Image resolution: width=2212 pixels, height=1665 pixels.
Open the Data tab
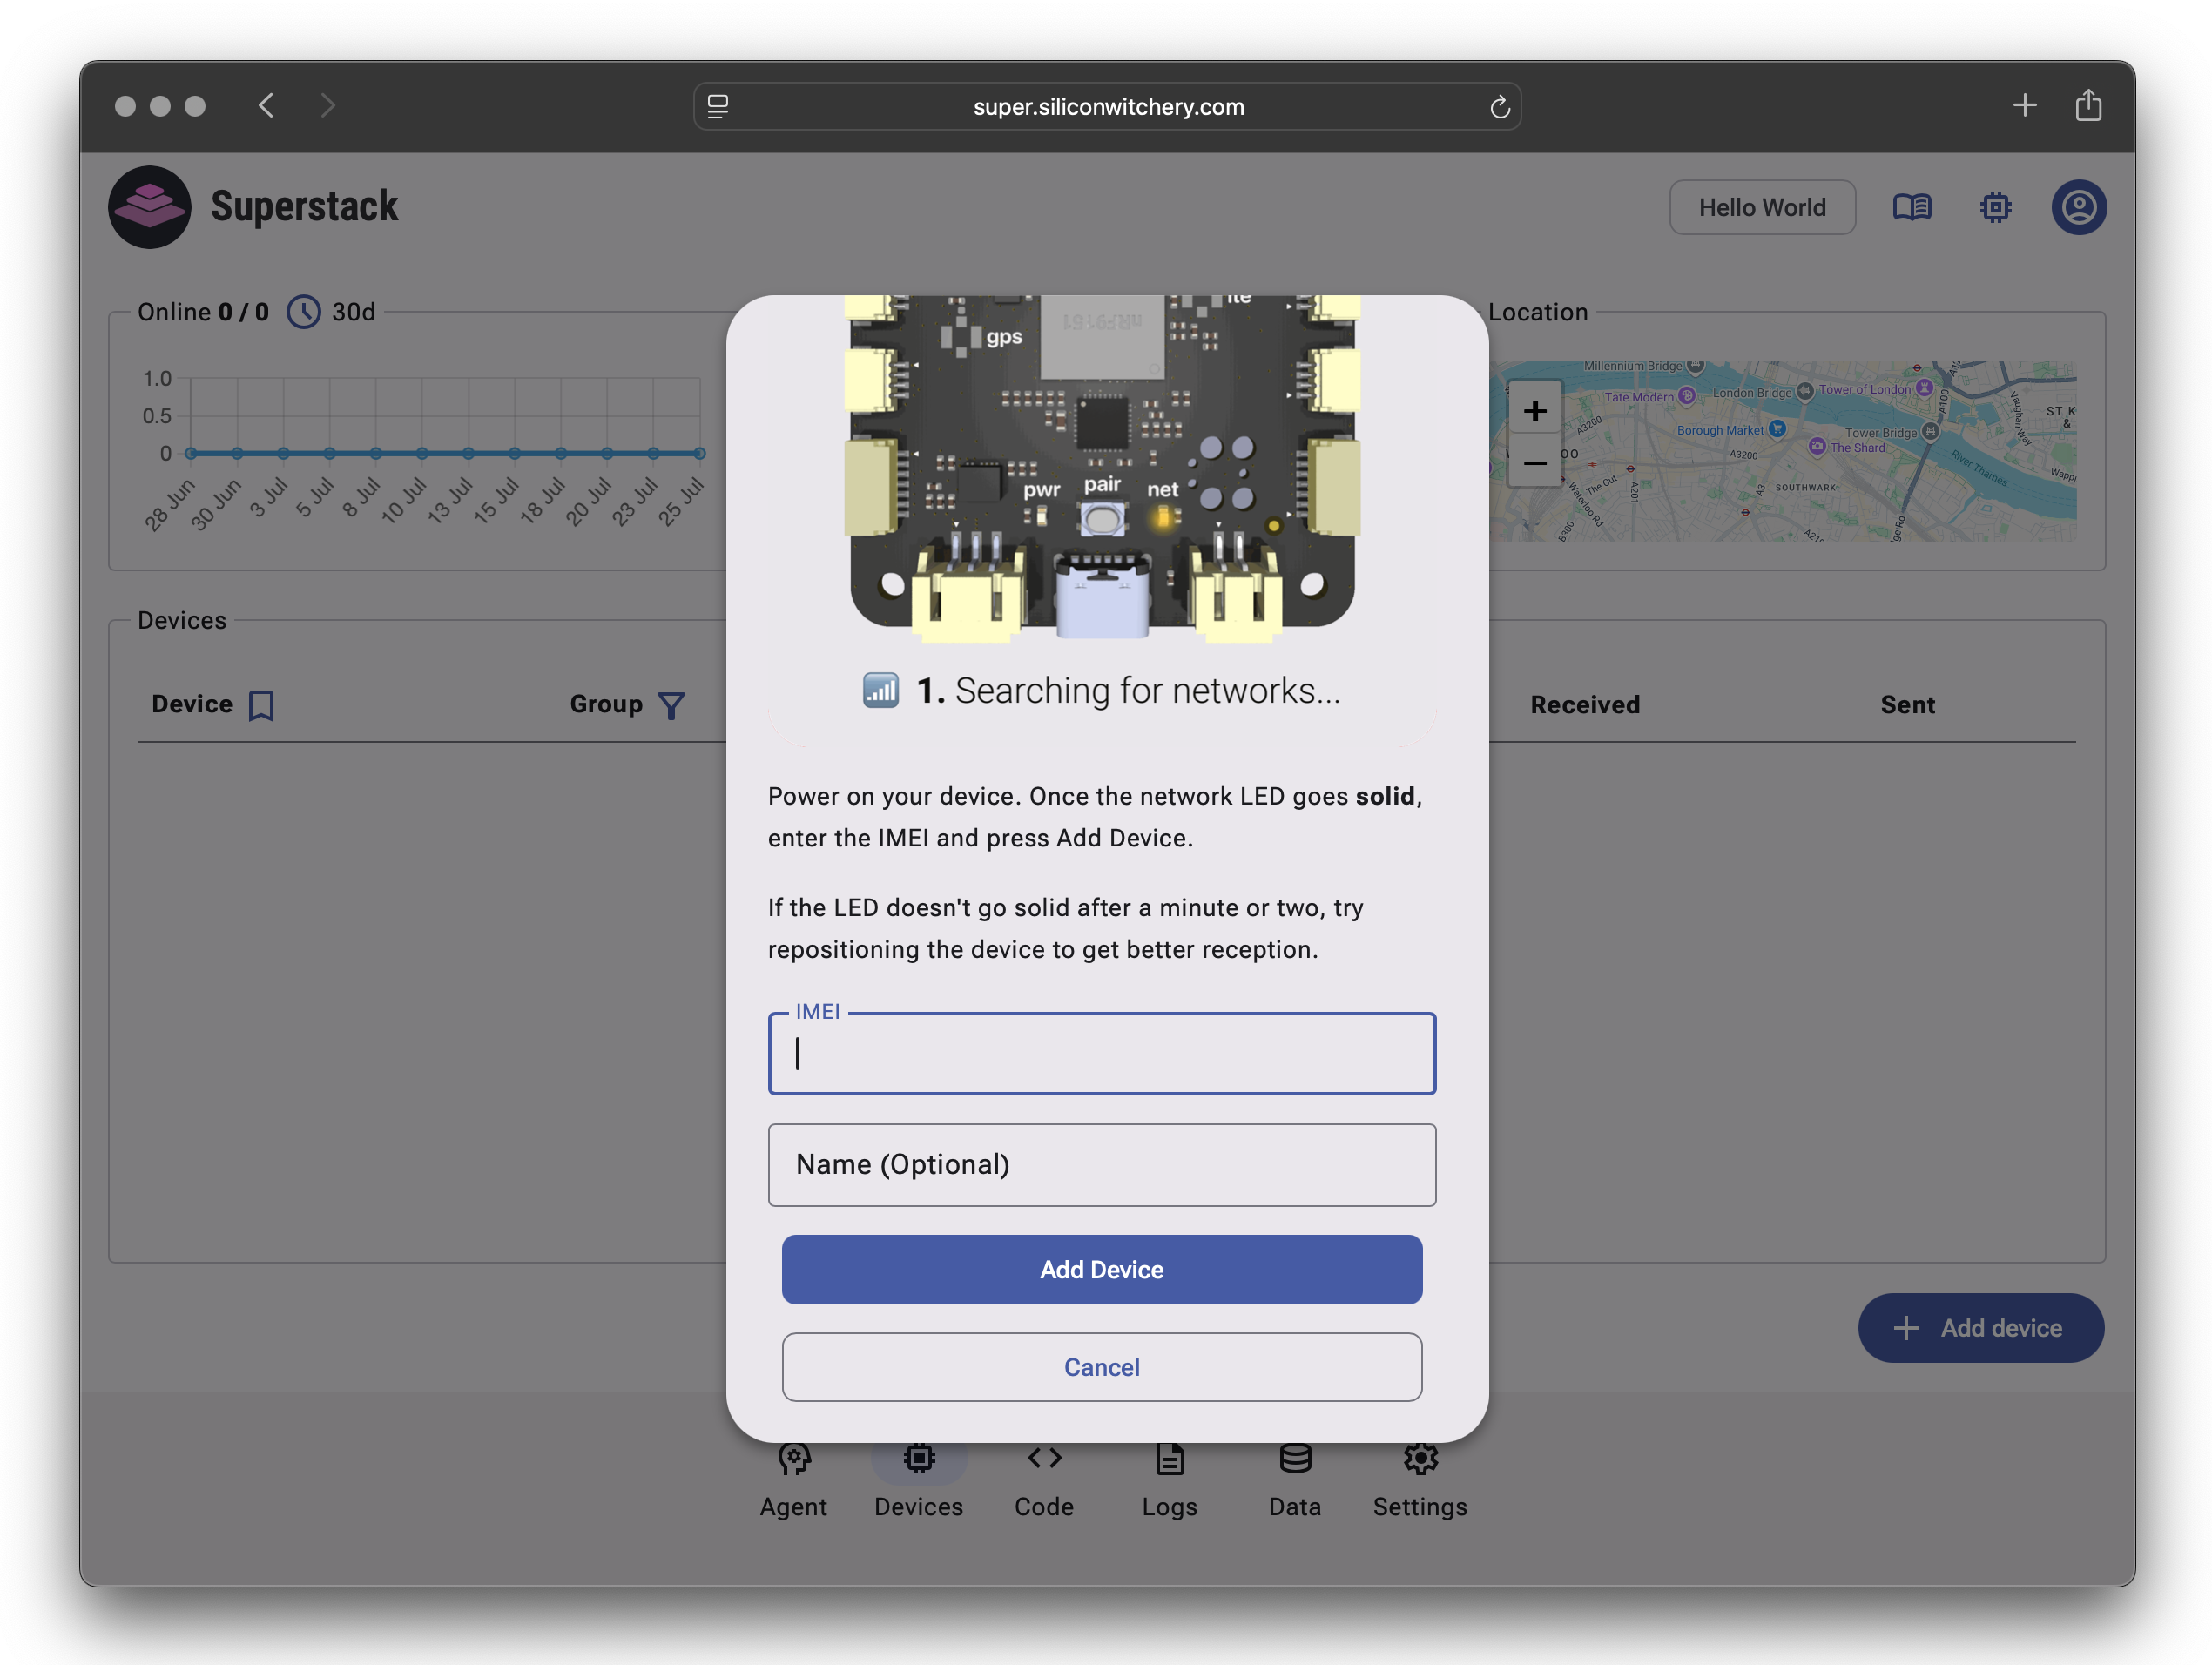click(x=1295, y=1482)
